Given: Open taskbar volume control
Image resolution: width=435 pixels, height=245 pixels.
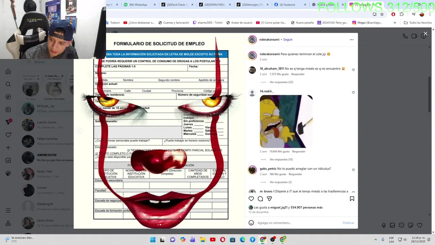Looking at the screenshot, I should 405,240.
